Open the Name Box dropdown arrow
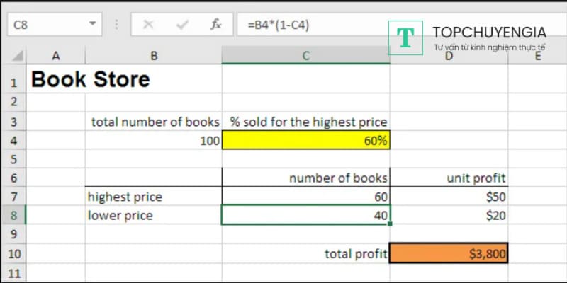The image size is (567, 283). point(92,25)
